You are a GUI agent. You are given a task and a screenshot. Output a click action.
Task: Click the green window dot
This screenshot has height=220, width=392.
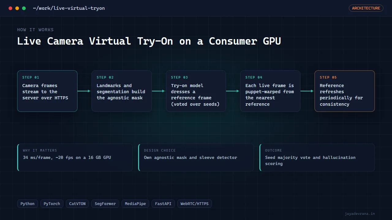[24, 8]
